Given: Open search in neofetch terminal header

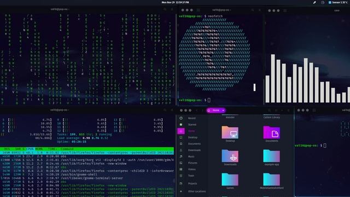Looking at the screenshot, I should (253, 10).
